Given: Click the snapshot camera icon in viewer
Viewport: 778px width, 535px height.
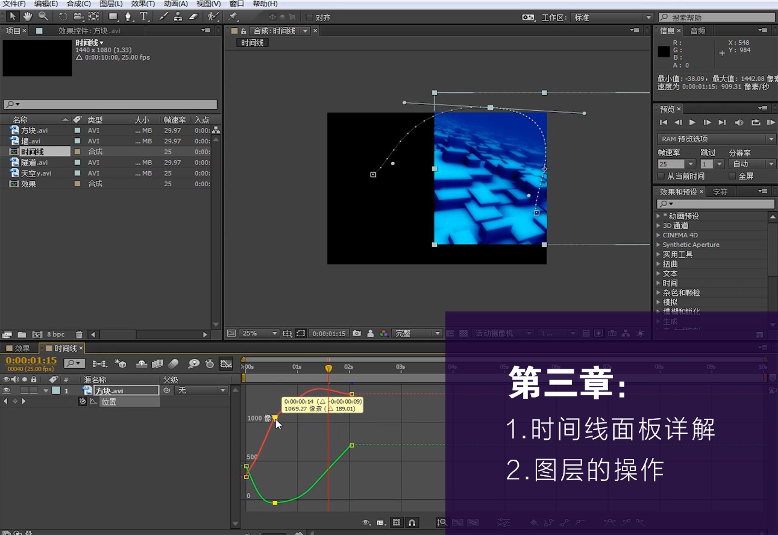Looking at the screenshot, I should (x=357, y=333).
